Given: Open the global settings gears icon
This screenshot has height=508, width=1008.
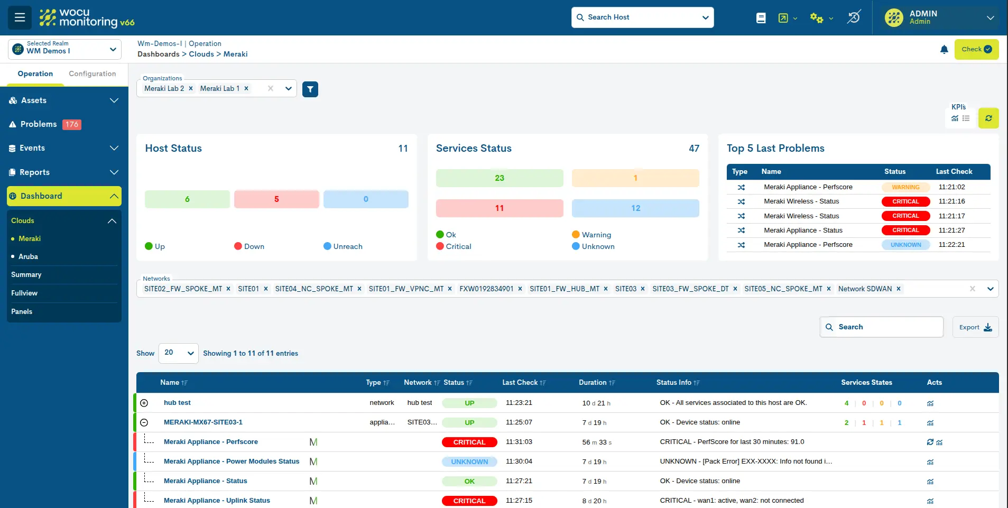Looking at the screenshot, I should pos(817,18).
